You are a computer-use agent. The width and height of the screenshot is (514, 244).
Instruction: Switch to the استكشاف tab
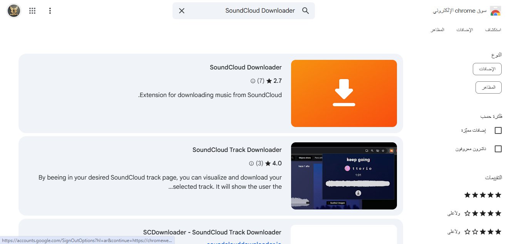coord(493,30)
